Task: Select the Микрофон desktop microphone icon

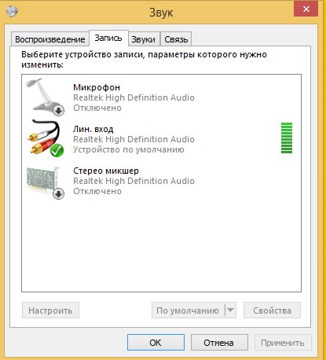Action: pyautogui.click(x=45, y=97)
